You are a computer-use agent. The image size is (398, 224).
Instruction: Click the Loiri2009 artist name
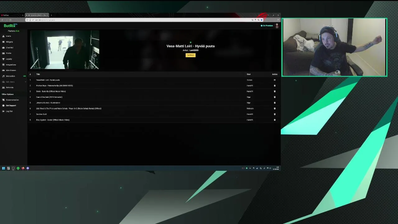point(194,50)
